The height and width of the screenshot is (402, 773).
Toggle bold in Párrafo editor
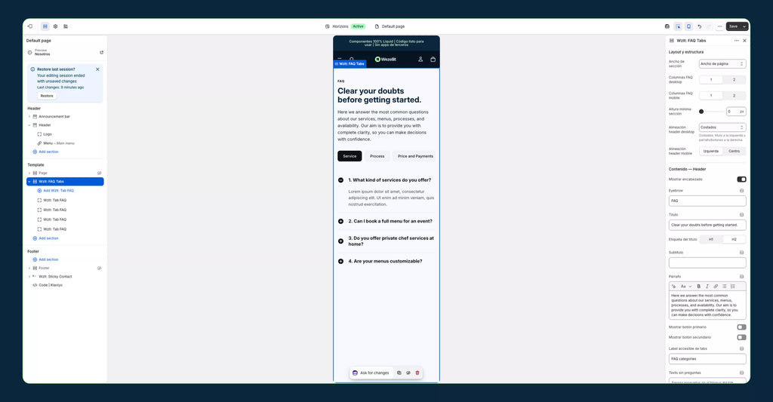(698, 287)
